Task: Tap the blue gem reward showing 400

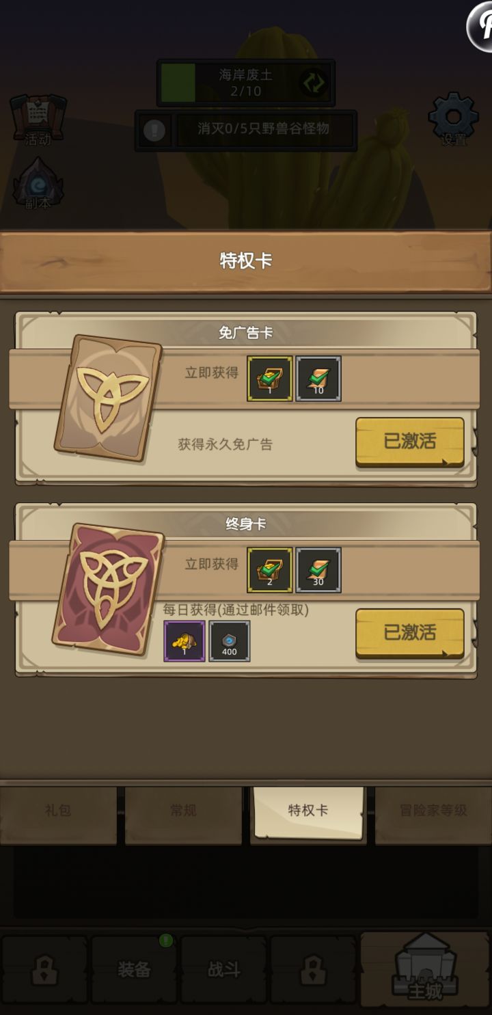Action: 230,641
